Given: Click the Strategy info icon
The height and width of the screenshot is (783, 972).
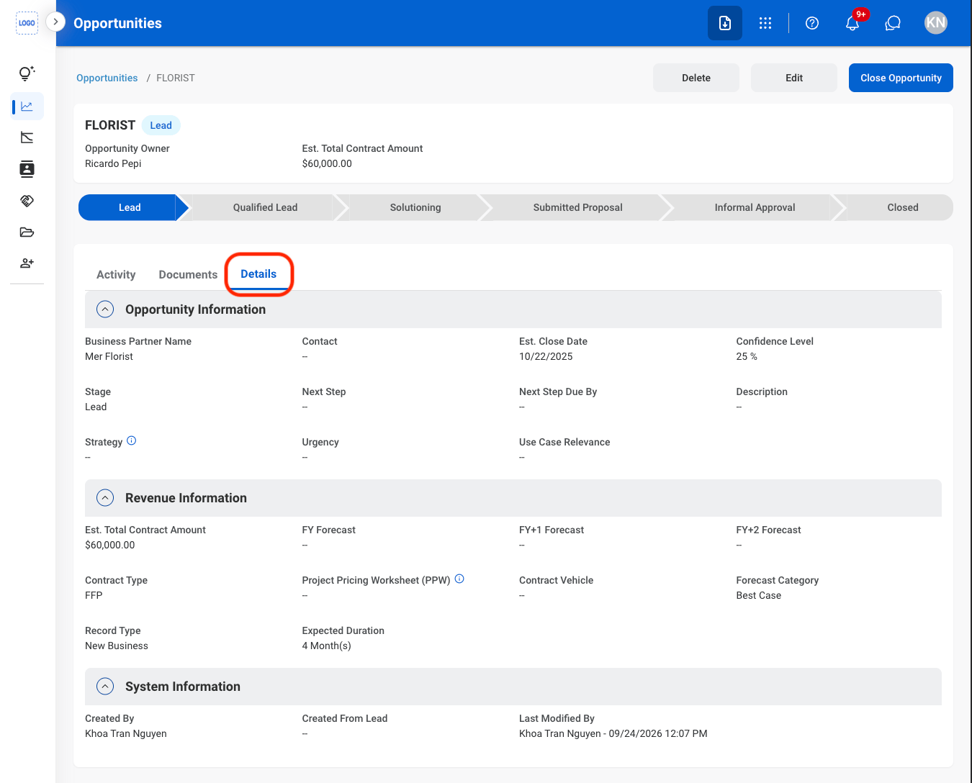Looking at the screenshot, I should [x=131, y=441].
